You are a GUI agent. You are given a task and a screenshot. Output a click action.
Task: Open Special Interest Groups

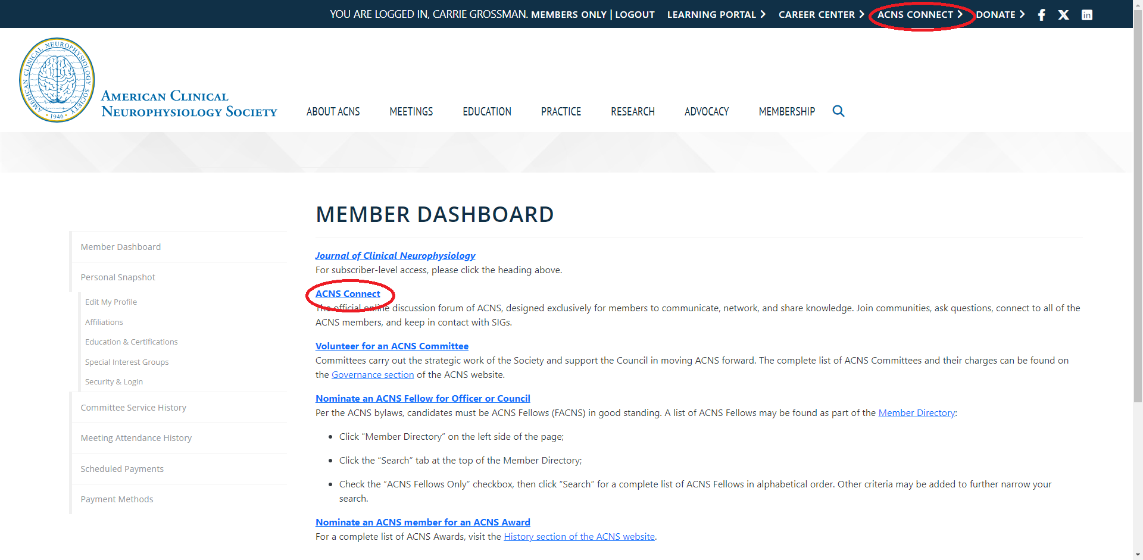point(126,362)
